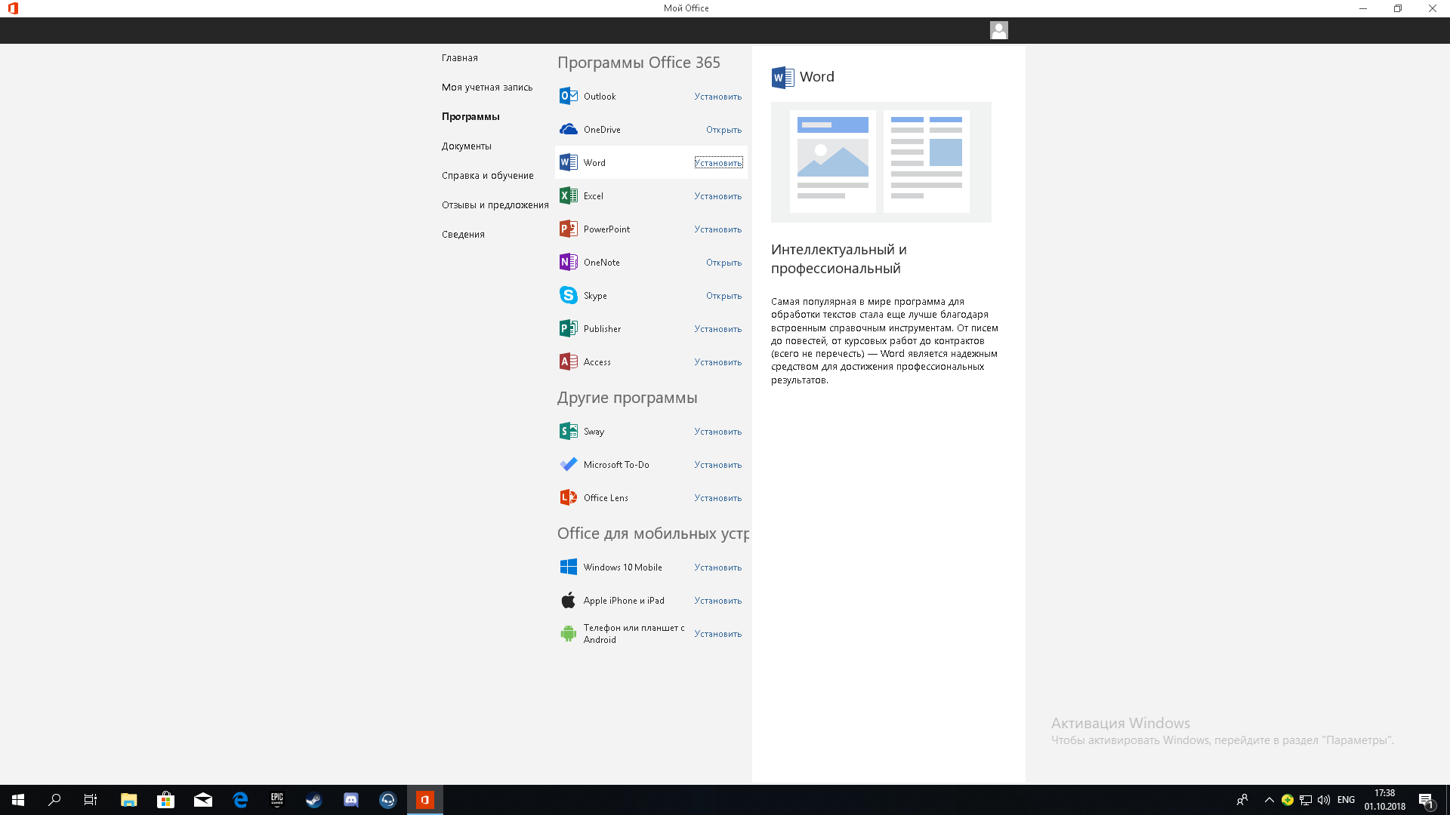Click Установить next to Apple iPhone и iPad
The width and height of the screenshot is (1450, 815).
718,601
